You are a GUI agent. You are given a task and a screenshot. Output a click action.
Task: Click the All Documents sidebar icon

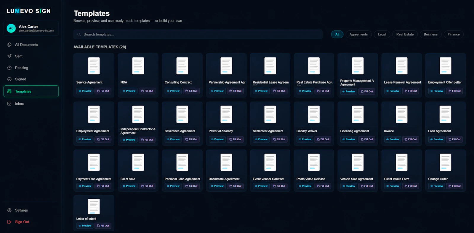click(x=9, y=45)
